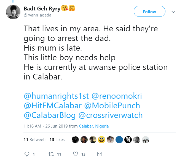Click the envelope direct message icon

[x=100, y=154]
